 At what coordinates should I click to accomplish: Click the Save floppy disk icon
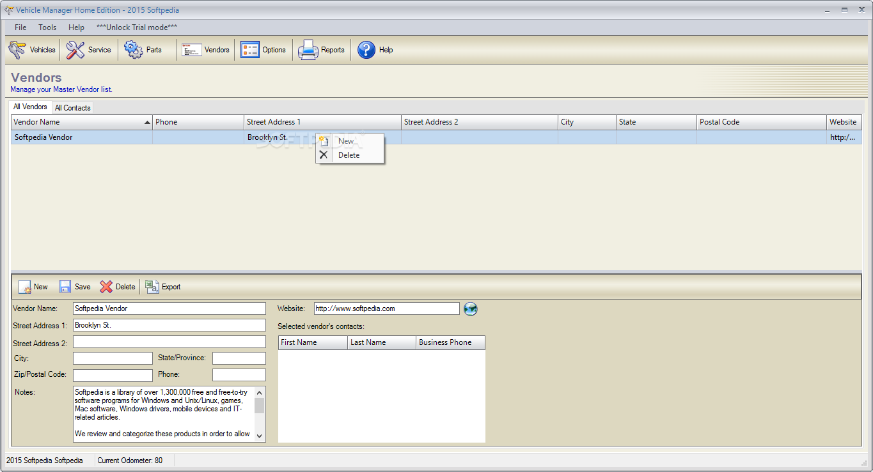65,287
